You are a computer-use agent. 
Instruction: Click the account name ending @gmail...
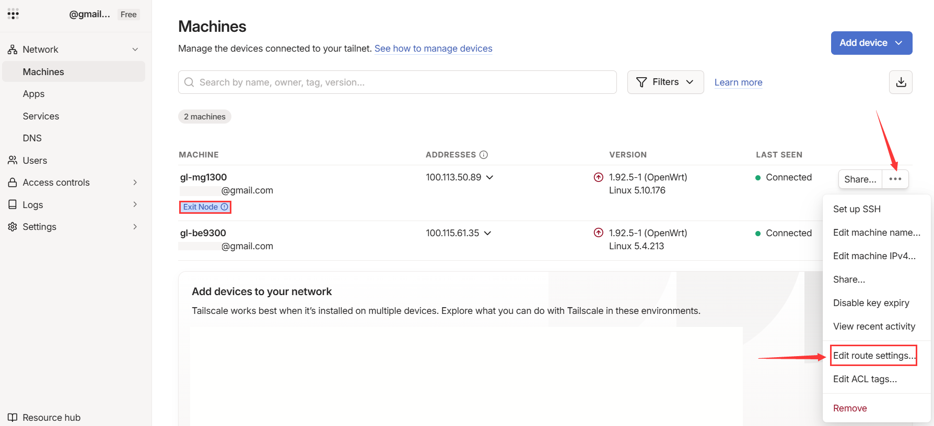tap(89, 14)
